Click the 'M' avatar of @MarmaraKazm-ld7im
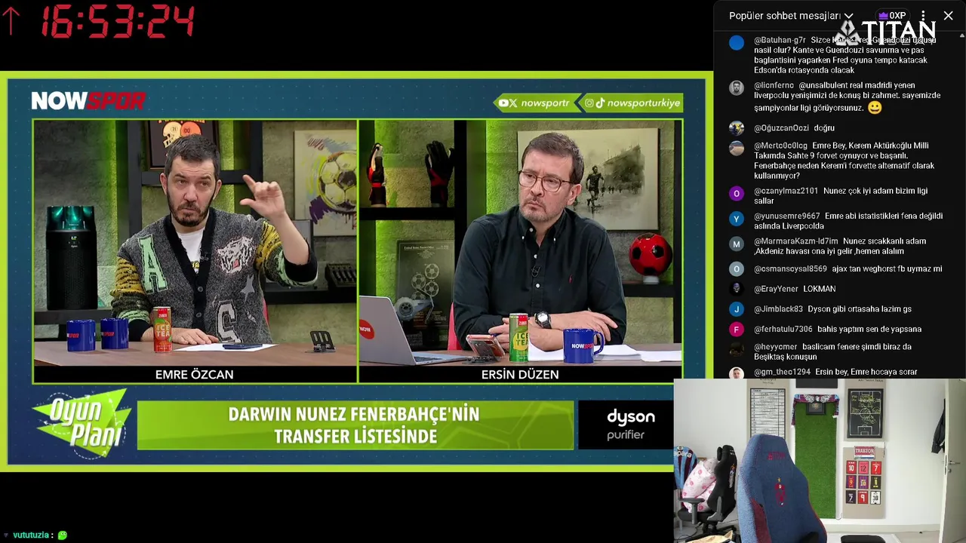 pyautogui.click(x=737, y=244)
